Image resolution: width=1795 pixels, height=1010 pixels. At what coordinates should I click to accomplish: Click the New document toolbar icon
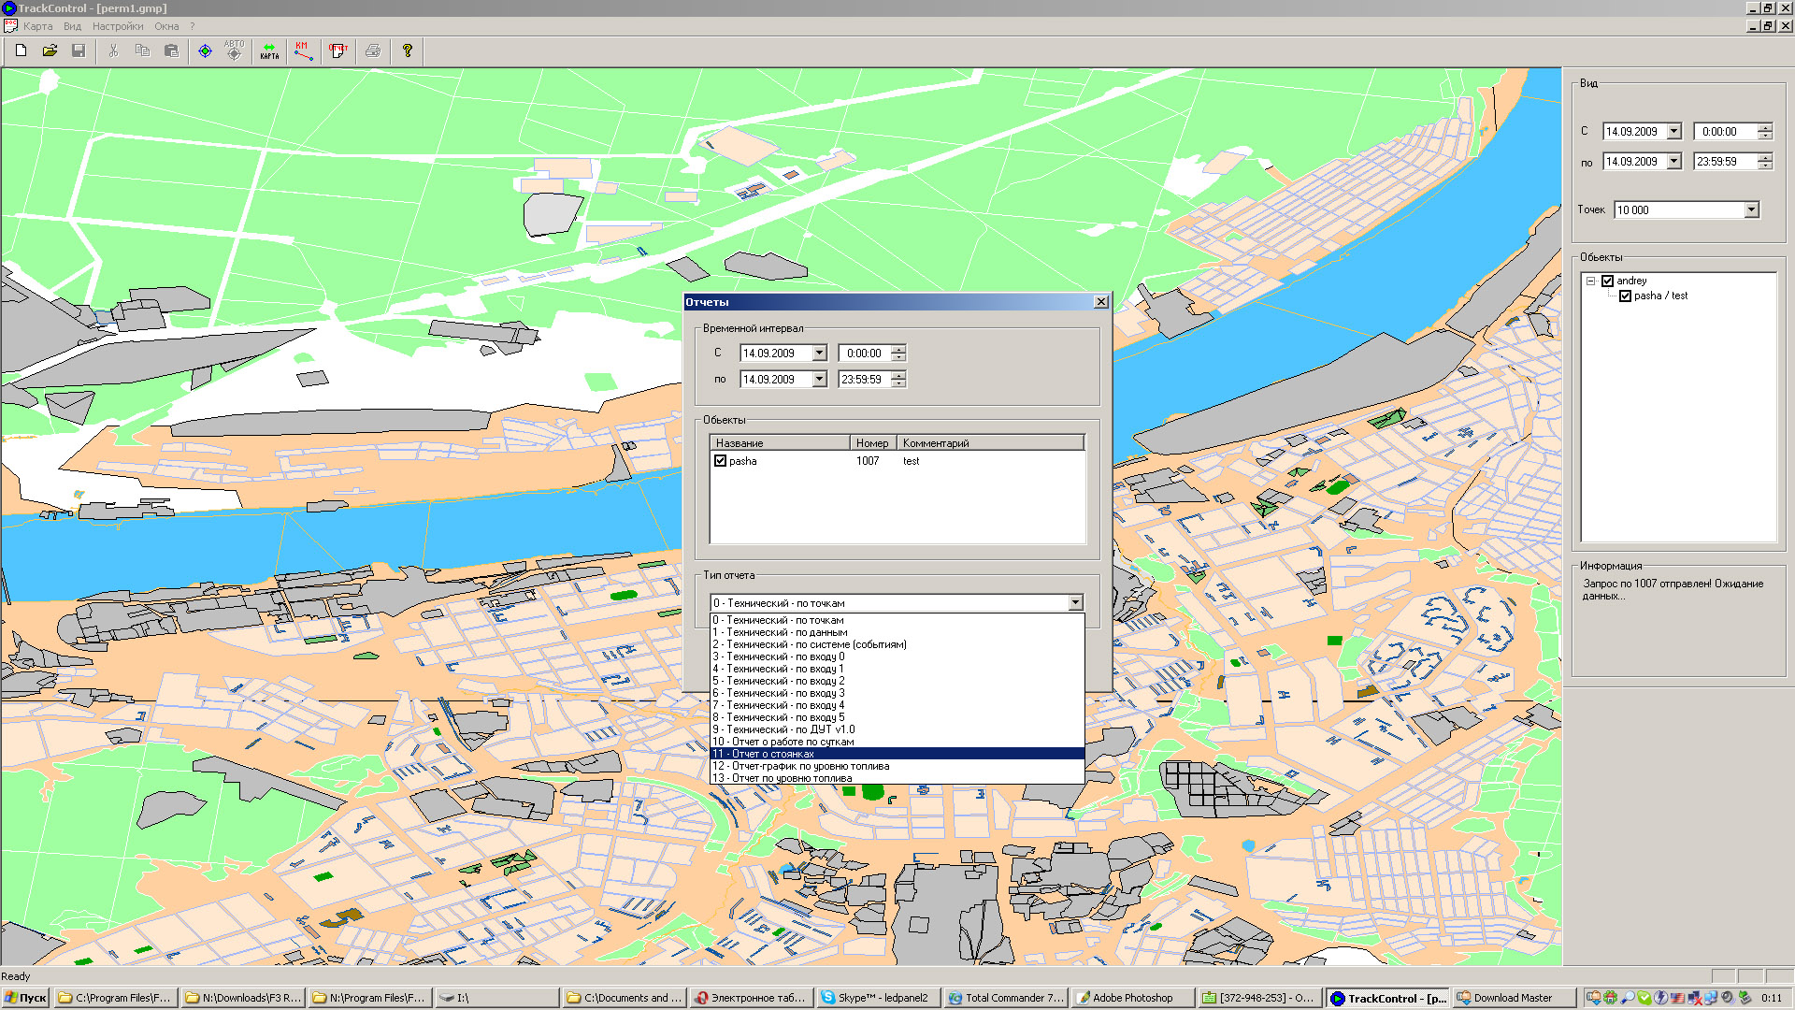[21, 50]
